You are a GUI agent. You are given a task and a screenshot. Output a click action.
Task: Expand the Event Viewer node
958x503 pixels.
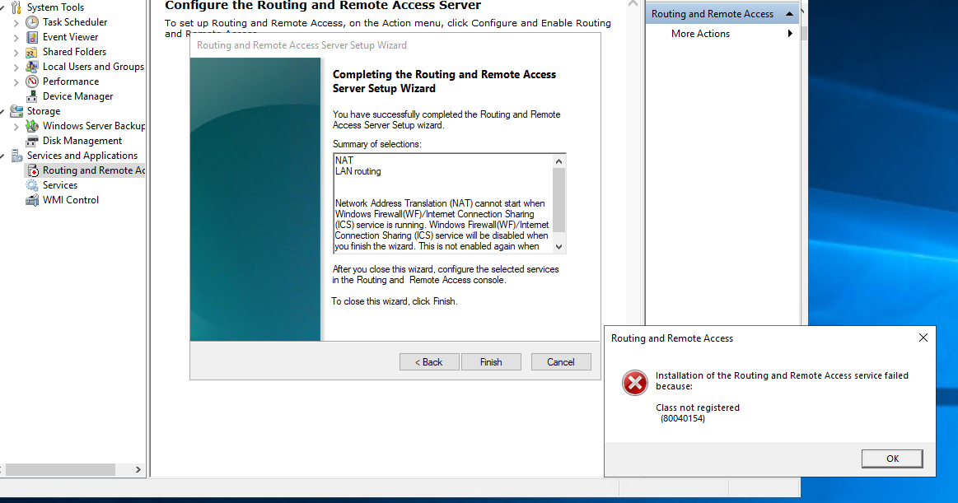[x=16, y=37]
